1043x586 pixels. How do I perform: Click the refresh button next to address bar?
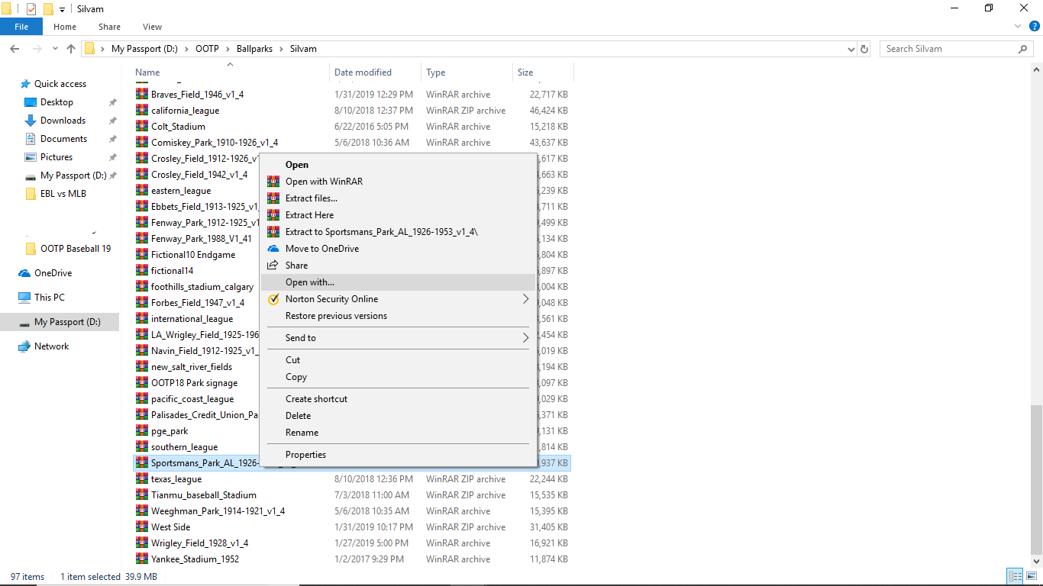pos(864,49)
